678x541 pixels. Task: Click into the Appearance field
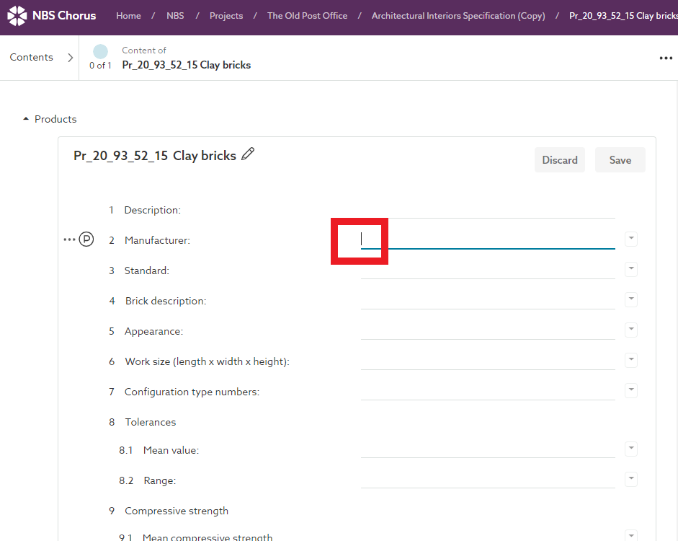click(488, 331)
